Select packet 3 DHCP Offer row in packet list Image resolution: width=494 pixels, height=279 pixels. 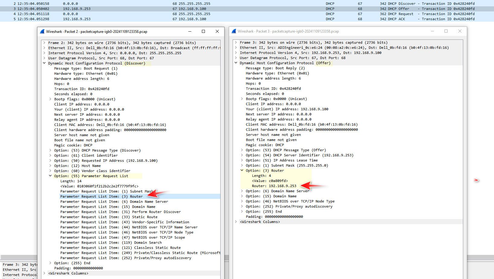click(247, 9)
